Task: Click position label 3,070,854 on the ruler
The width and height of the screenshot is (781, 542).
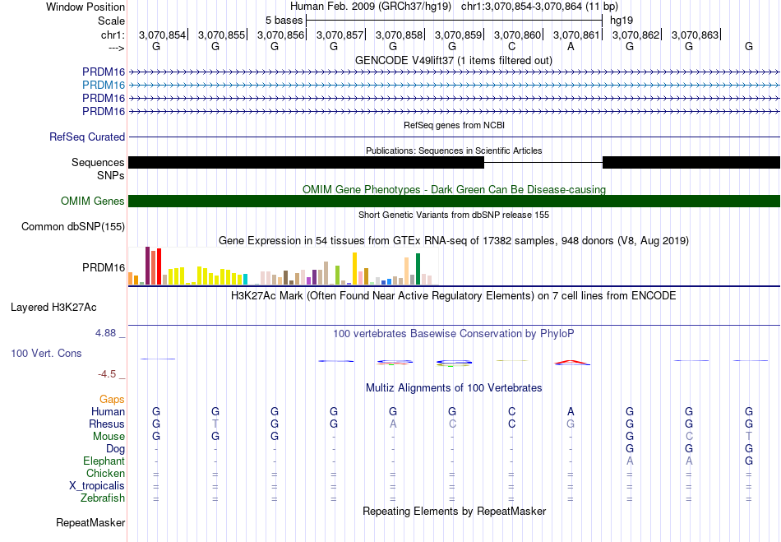Action: point(162,35)
